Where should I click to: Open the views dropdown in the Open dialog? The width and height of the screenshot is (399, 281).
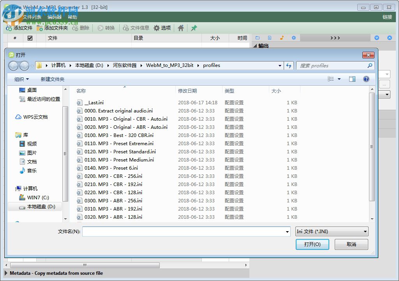coord(334,79)
